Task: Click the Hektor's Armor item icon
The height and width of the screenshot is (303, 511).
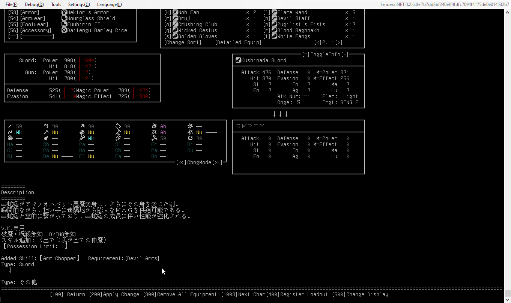Action: (x=64, y=12)
